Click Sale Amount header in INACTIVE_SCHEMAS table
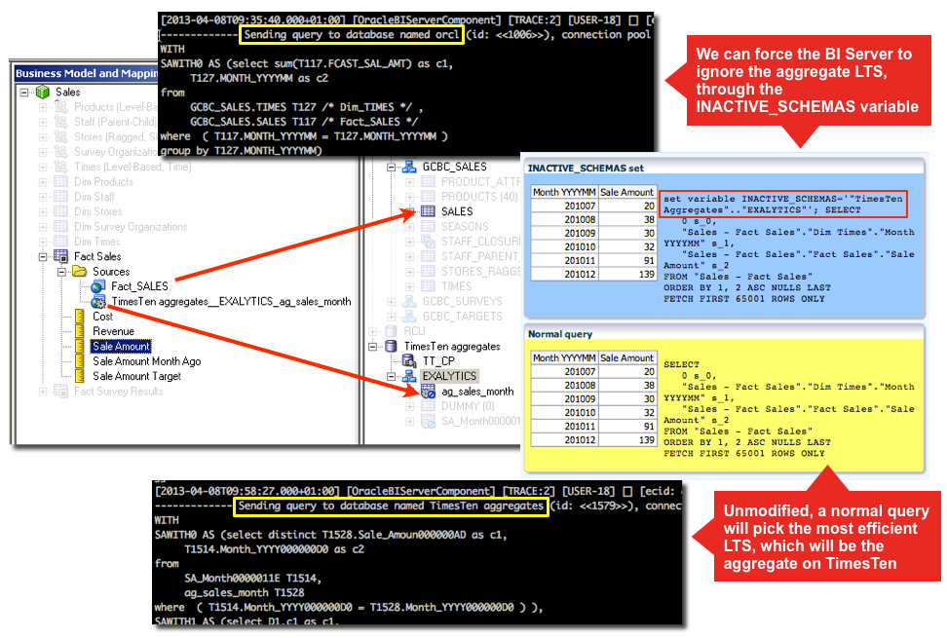Viewport: 947px width, 638px height. click(x=625, y=193)
